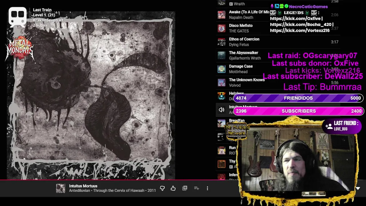Play The Abysswalker from the queue
Viewport: 366px width, 206px height.
click(244, 53)
